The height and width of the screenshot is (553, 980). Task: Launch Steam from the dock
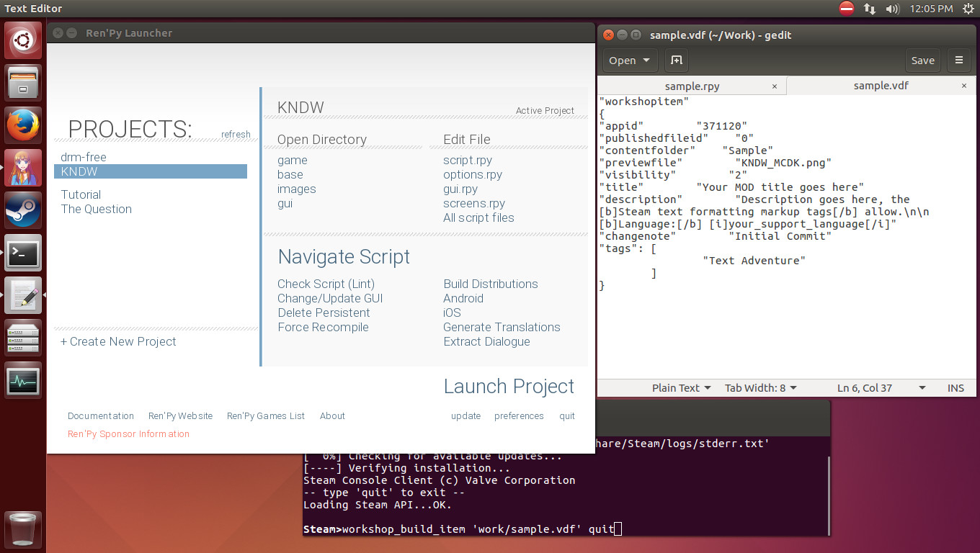pos(24,210)
